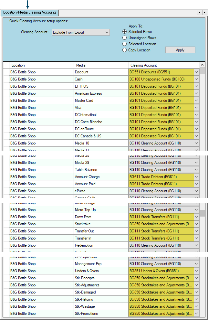
Task: Expand clearing account dropdown for Account Paid row
Action: pyautogui.click(x=196, y=184)
